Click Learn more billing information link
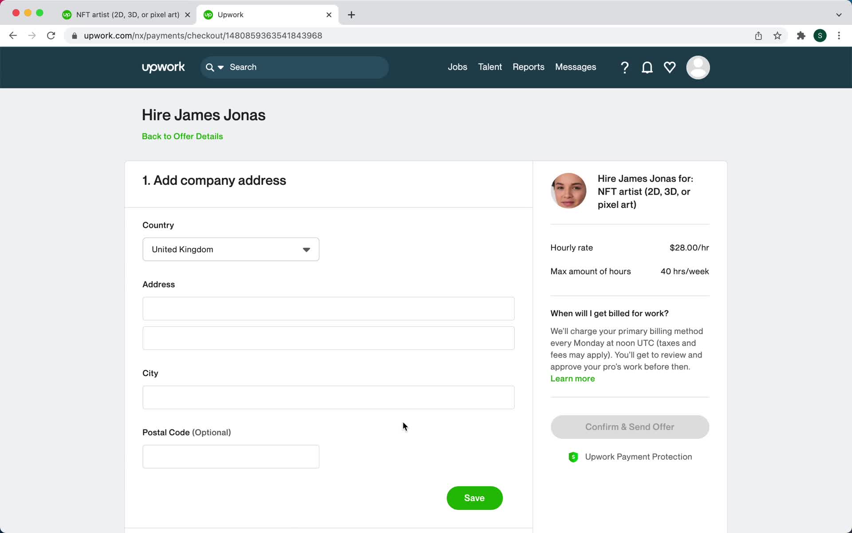 [x=572, y=378]
